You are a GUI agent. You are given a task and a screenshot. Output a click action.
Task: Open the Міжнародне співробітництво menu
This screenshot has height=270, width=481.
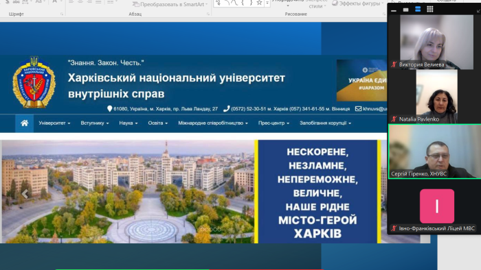coord(213,123)
